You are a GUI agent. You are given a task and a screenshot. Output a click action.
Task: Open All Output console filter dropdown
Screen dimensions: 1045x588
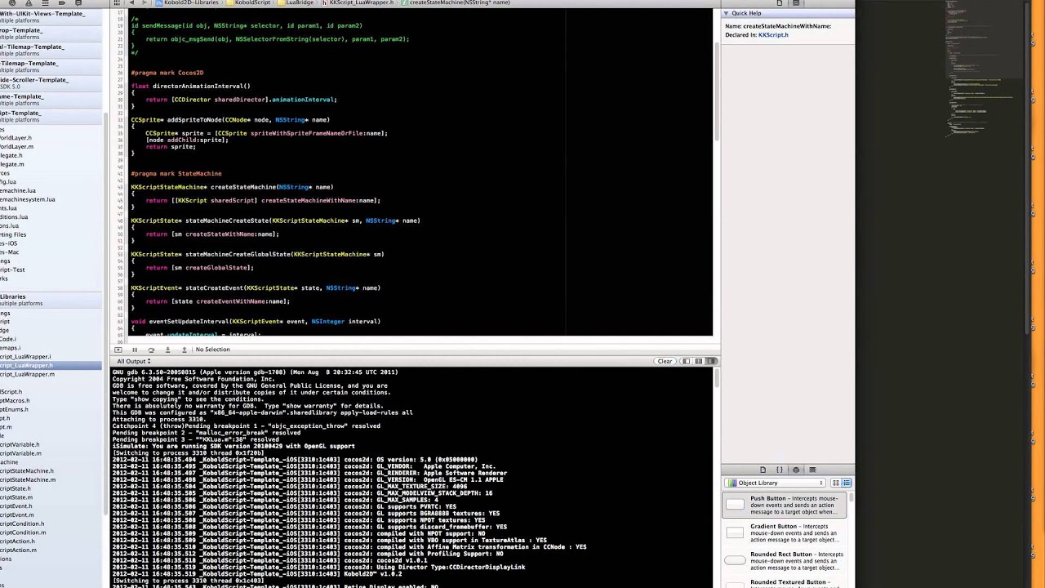pos(133,361)
